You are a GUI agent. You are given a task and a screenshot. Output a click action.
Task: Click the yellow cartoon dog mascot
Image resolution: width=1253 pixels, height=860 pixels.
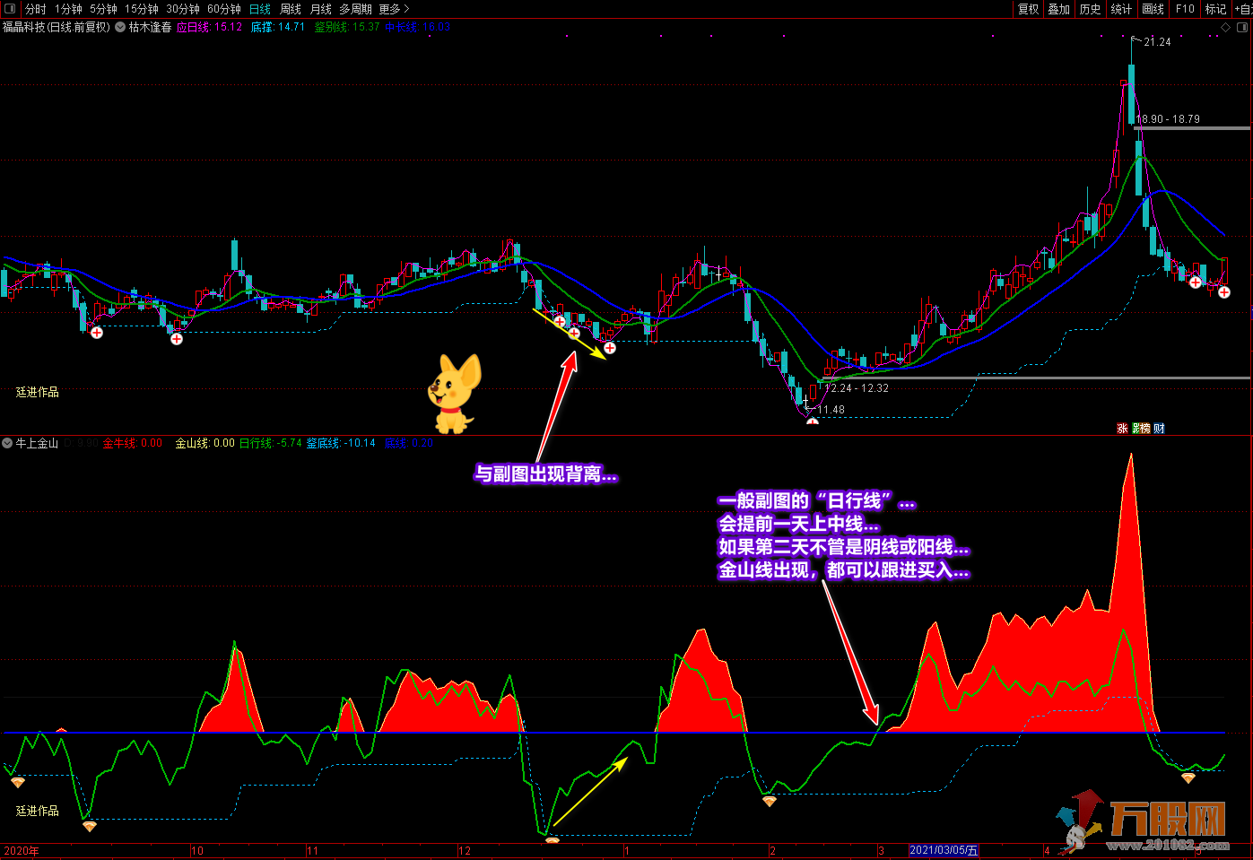point(455,394)
